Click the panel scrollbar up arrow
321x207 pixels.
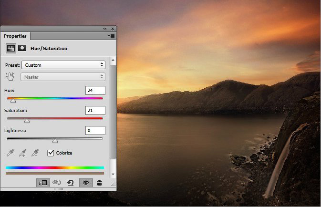(x=113, y=60)
